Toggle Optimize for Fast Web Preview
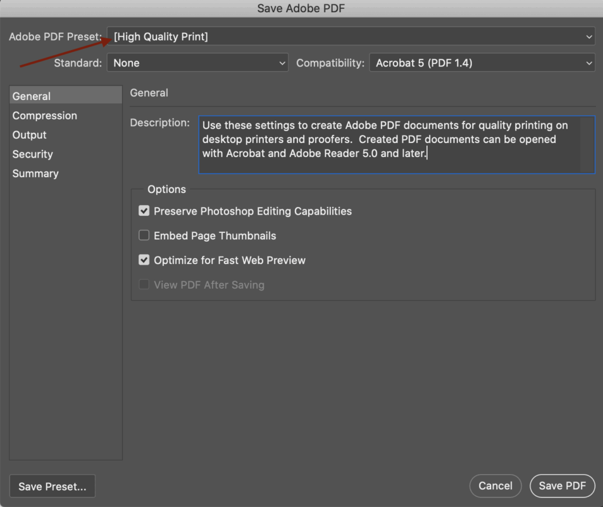 (x=144, y=259)
